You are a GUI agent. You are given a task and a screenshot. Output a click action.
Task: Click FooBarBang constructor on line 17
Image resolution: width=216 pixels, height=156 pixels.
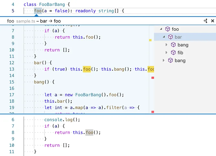pyautogui.click(x=88, y=95)
